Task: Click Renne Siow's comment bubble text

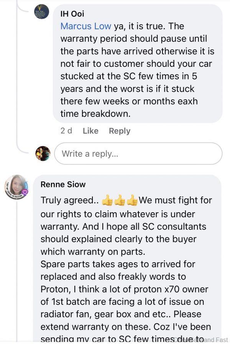Action: [x=127, y=251]
